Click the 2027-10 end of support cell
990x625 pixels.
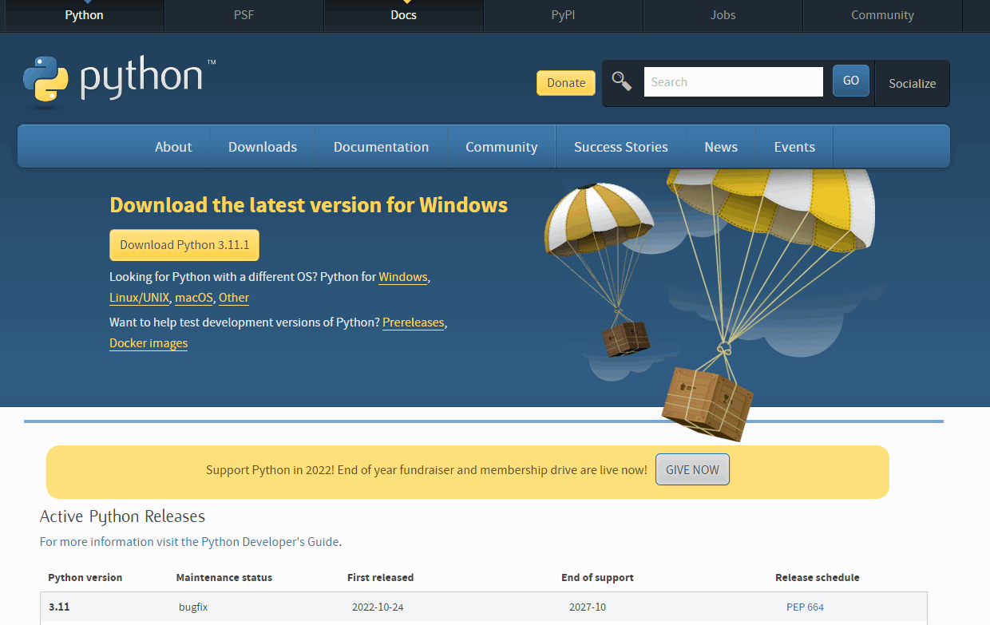(588, 607)
